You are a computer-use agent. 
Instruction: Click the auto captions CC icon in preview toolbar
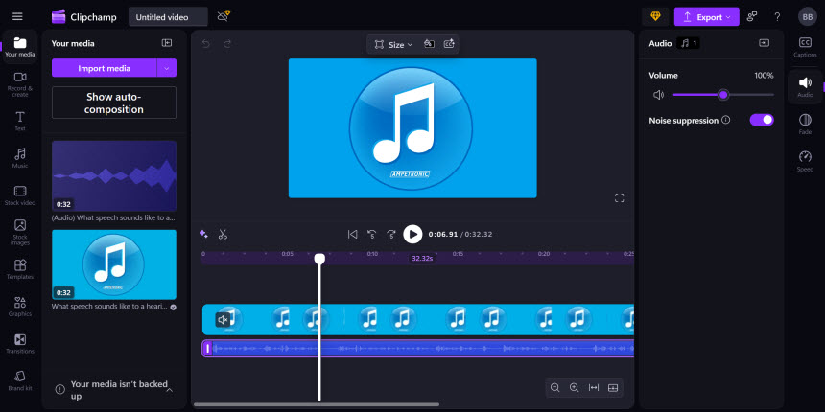[449, 44]
